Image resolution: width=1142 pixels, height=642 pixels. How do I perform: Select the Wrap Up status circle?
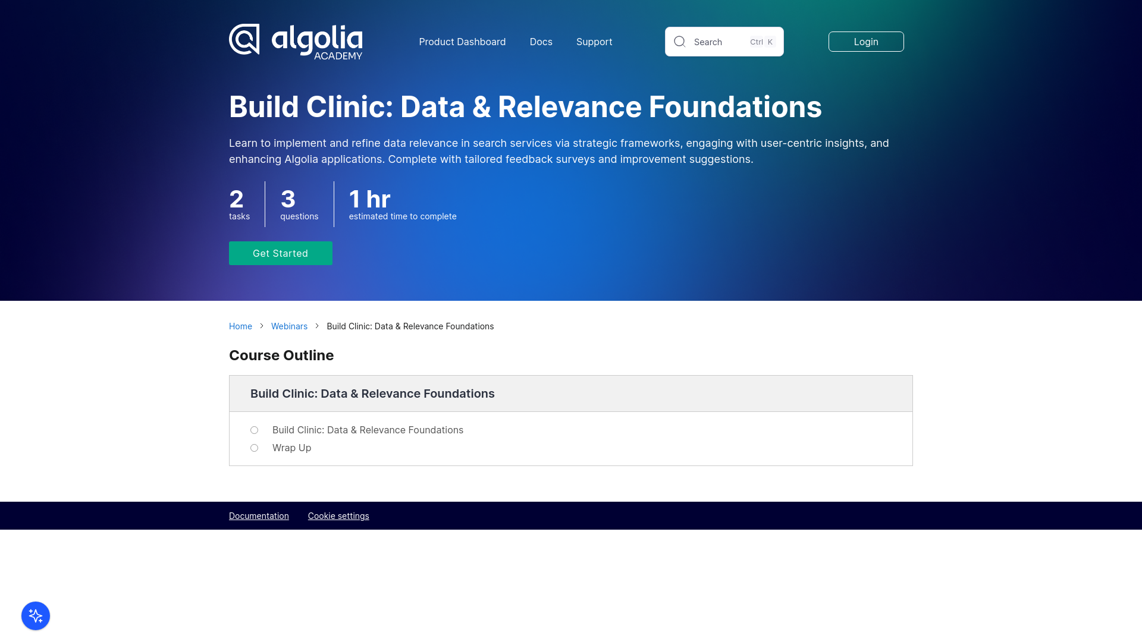(254, 448)
